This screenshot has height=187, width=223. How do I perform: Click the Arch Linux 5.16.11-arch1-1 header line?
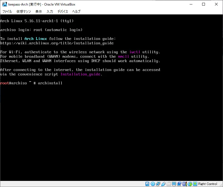[x=37, y=21]
